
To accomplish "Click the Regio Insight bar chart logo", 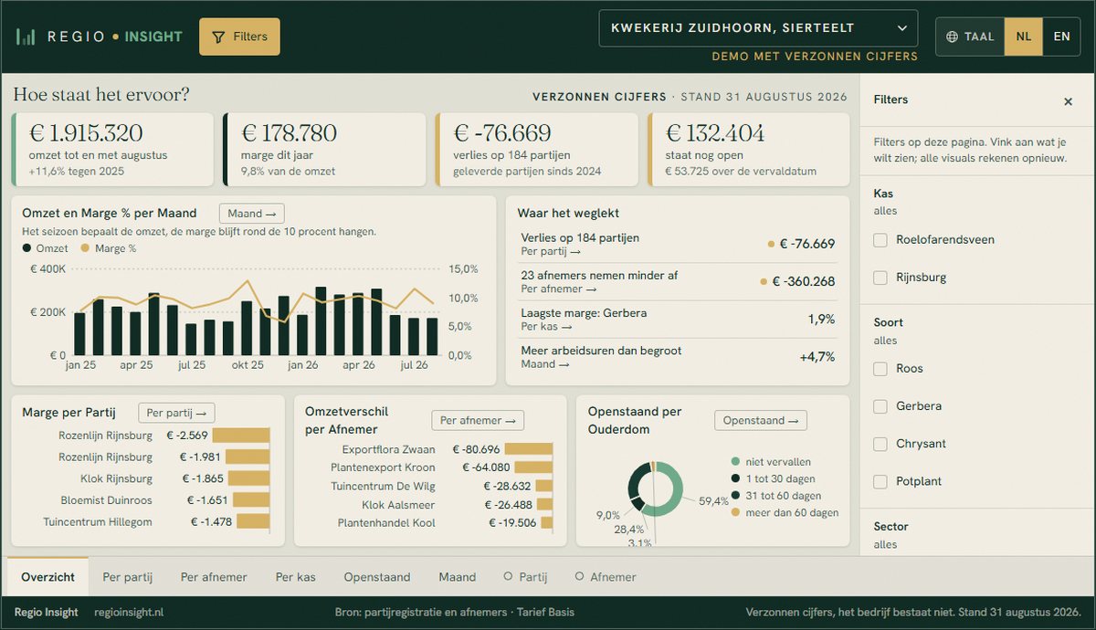I will click(26, 37).
